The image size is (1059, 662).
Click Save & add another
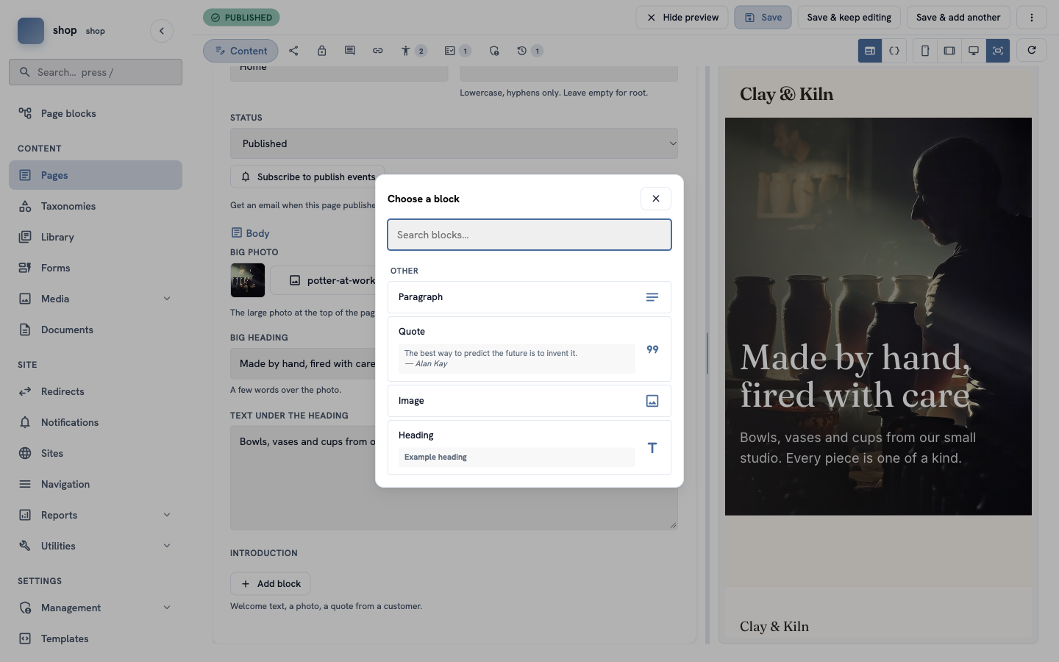click(958, 18)
